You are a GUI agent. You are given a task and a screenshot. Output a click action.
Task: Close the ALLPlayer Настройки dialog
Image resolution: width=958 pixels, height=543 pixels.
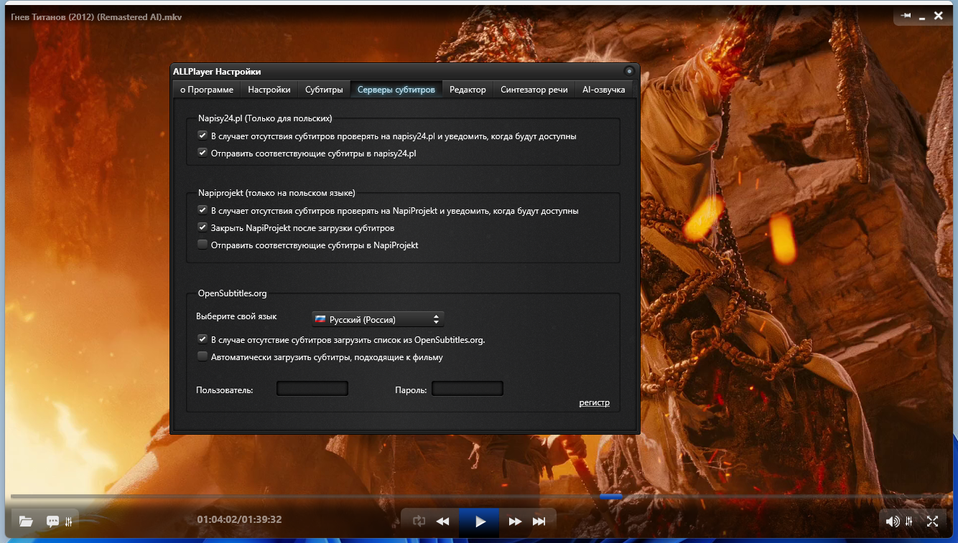[x=629, y=71]
